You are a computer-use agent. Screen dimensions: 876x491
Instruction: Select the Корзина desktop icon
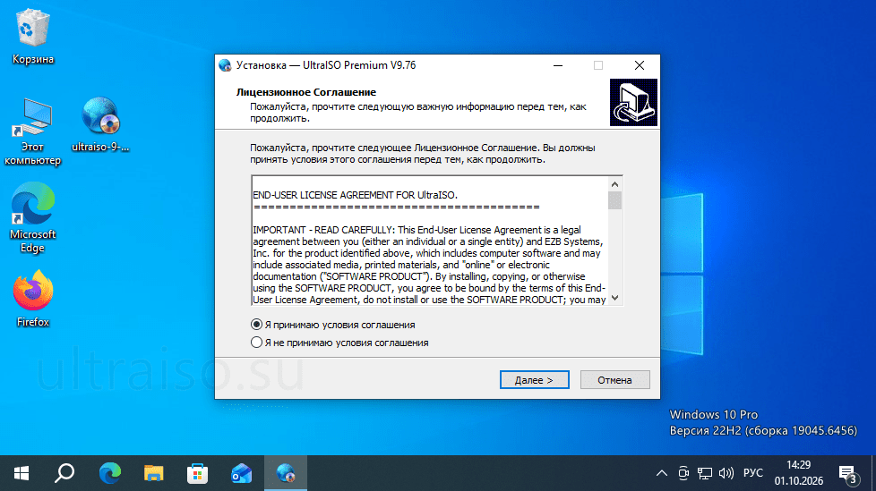[33, 38]
